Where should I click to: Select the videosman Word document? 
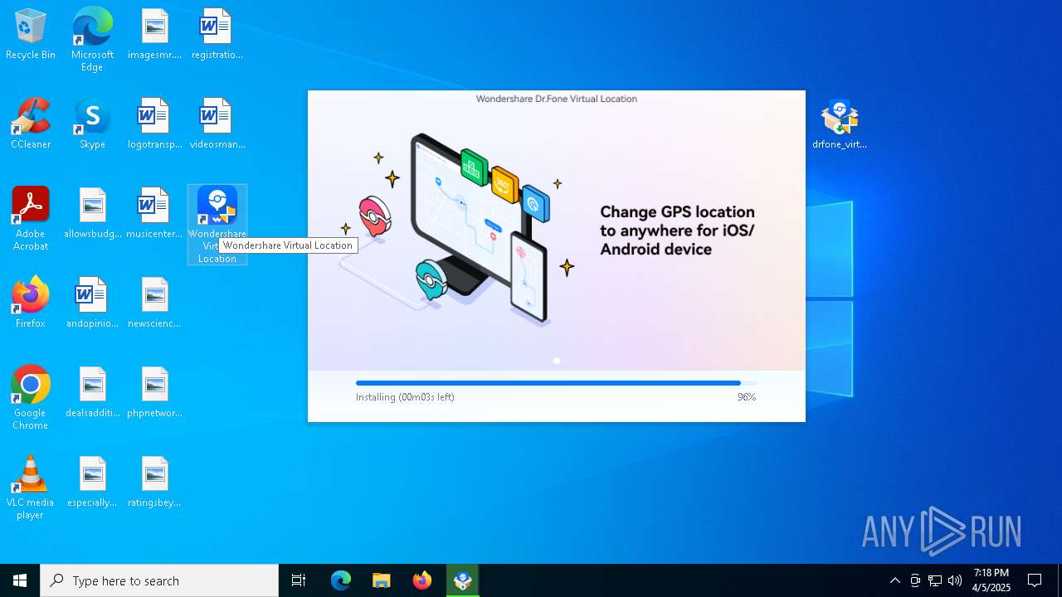(x=217, y=124)
